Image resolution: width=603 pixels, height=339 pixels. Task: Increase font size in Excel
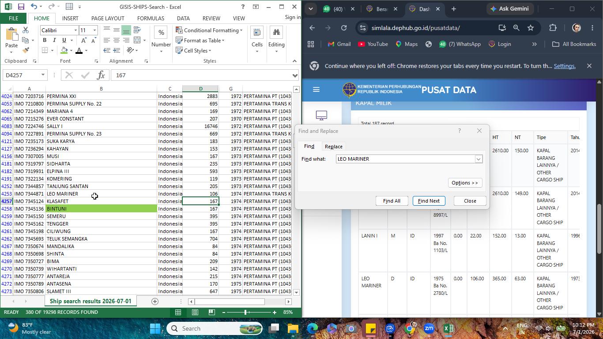pyautogui.click(x=84, y=40)
